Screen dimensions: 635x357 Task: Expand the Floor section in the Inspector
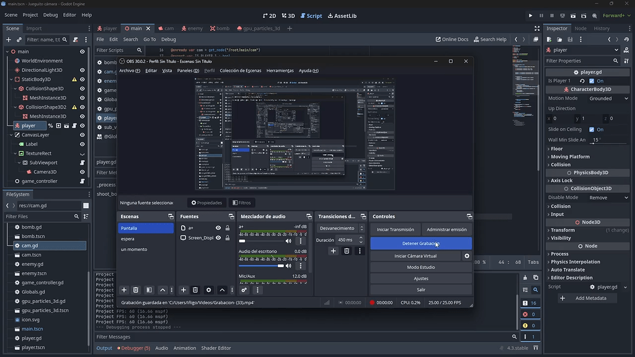tap(557, 148)
